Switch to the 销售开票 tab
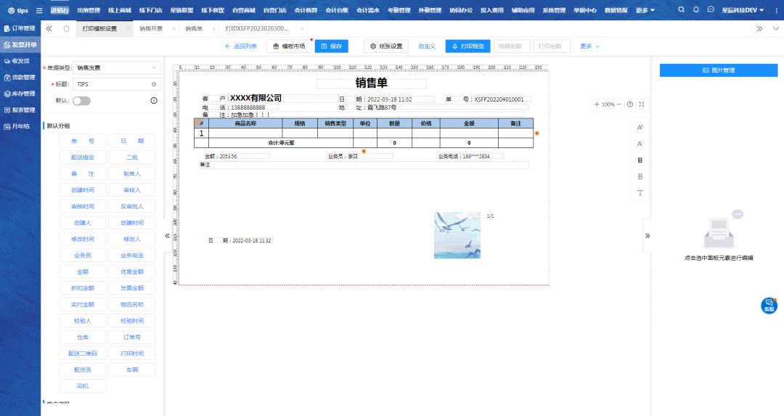784x416 pixels. pyautogui.click(x=151, y=28)
